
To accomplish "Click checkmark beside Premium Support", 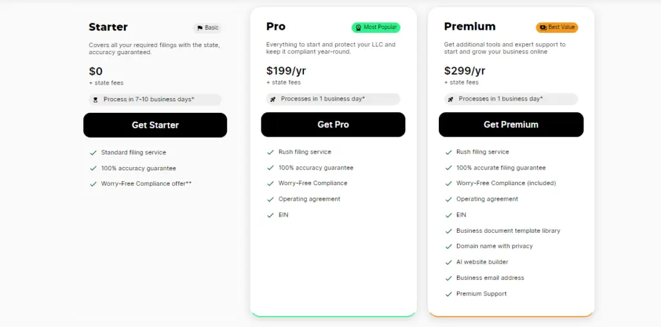I will tap(449, 294).
